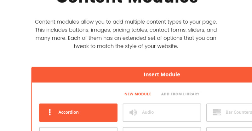
Task: Click the module box beneath Bar Counters
Action: coord(229,129)
